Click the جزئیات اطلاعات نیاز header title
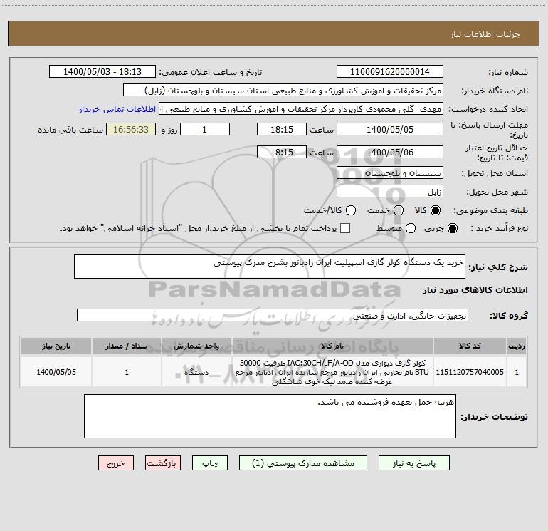 tap(485, 34)
